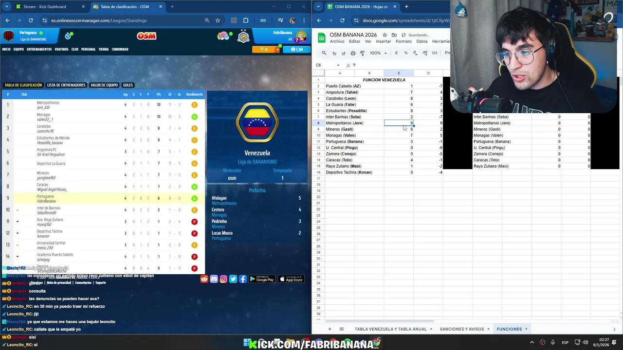Activate the paint format tool in Sheets
This screenshot has height=350, width=623.
pos(362,53)
